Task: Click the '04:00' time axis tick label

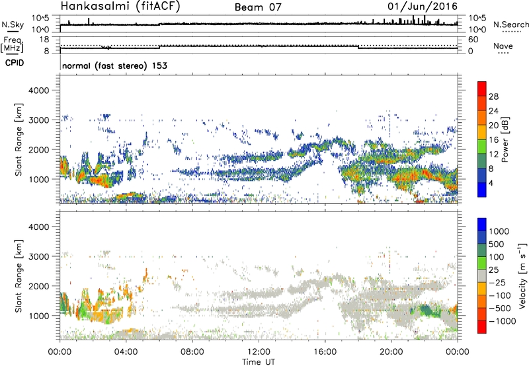Action: coord(126,352)
